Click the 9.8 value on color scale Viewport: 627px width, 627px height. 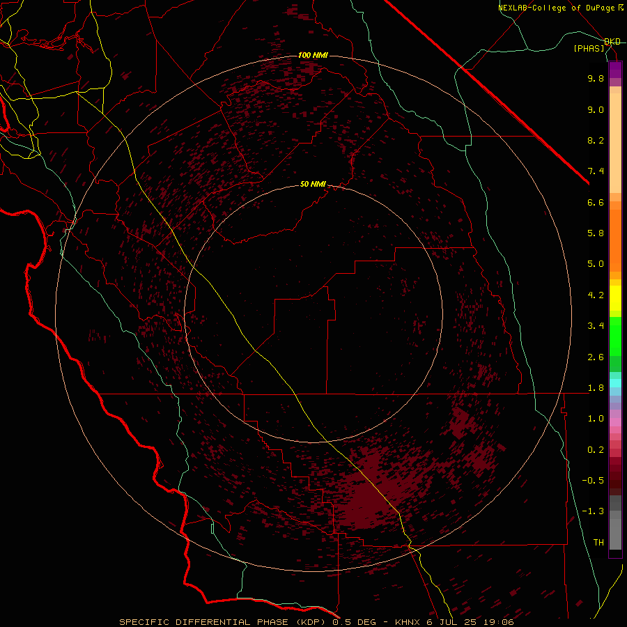pyautogui.click(x=596, y=78)
